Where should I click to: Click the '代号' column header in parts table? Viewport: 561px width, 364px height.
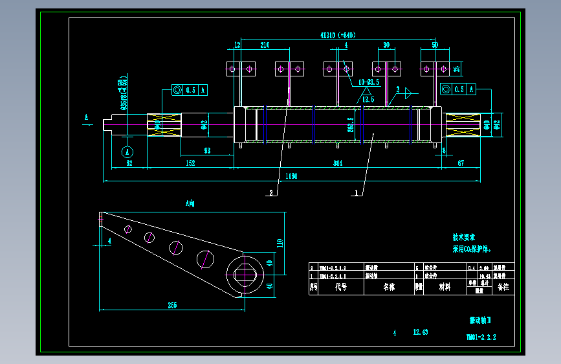[341, 287]
